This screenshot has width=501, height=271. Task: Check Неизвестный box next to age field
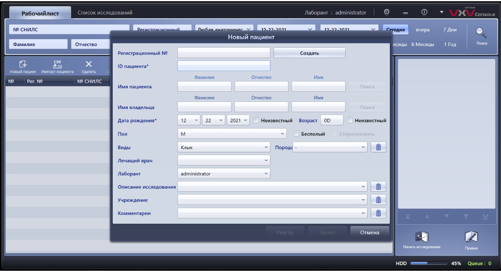[350, 120]
